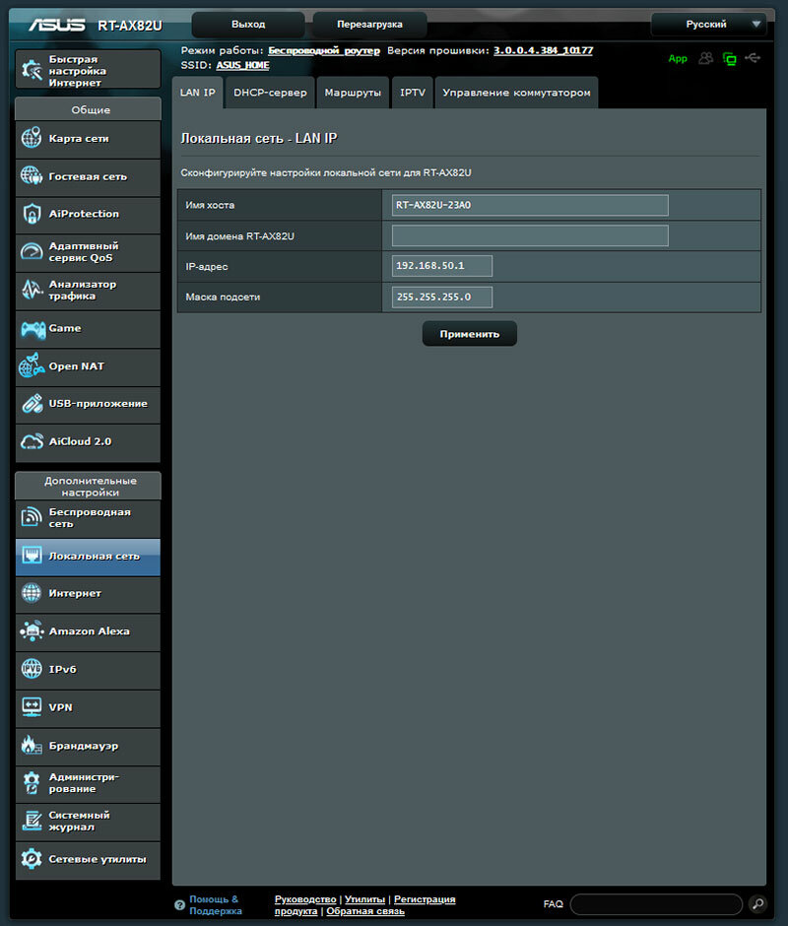Click the Open NAT icon
The width and height of the screenshot is (788, 926).
point(32,365)
